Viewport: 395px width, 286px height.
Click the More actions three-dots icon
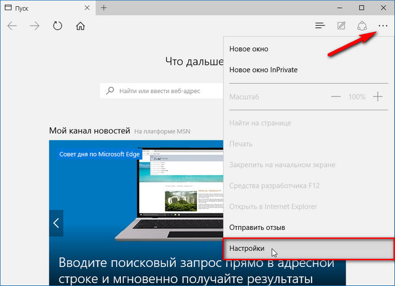click(x=383, y=26)
